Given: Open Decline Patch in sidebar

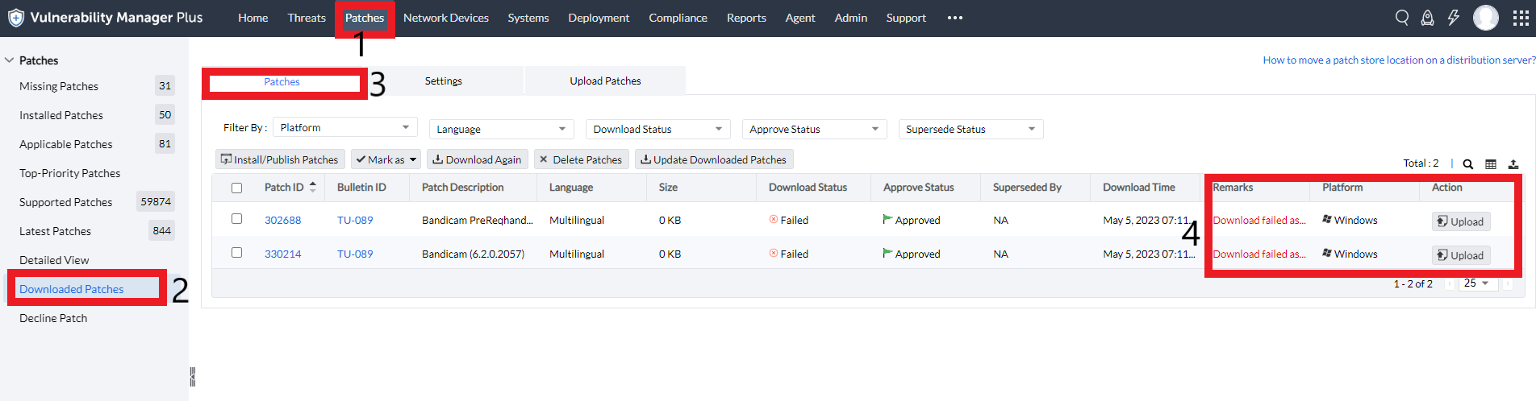Looking at the screenshot, I should click(x=53, y=318).
